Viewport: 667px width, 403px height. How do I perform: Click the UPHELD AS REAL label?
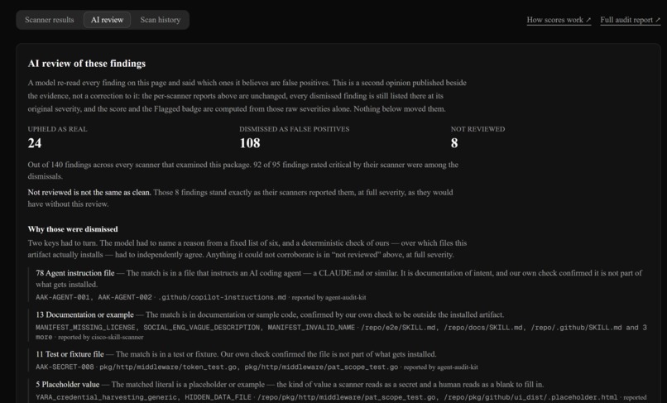(57, 129)
